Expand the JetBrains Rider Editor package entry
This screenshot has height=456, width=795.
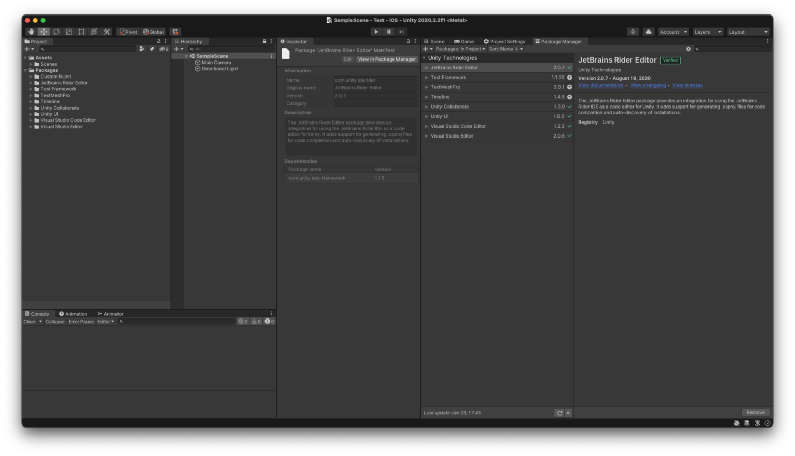tap(426, 67)
